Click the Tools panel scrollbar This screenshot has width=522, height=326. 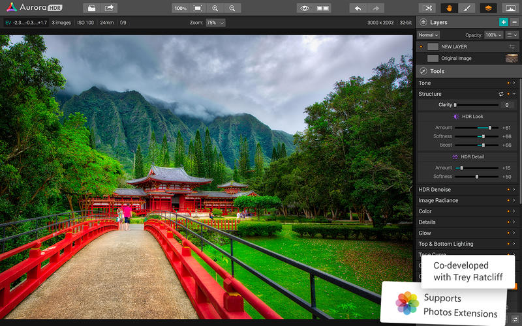coord(520,133)
